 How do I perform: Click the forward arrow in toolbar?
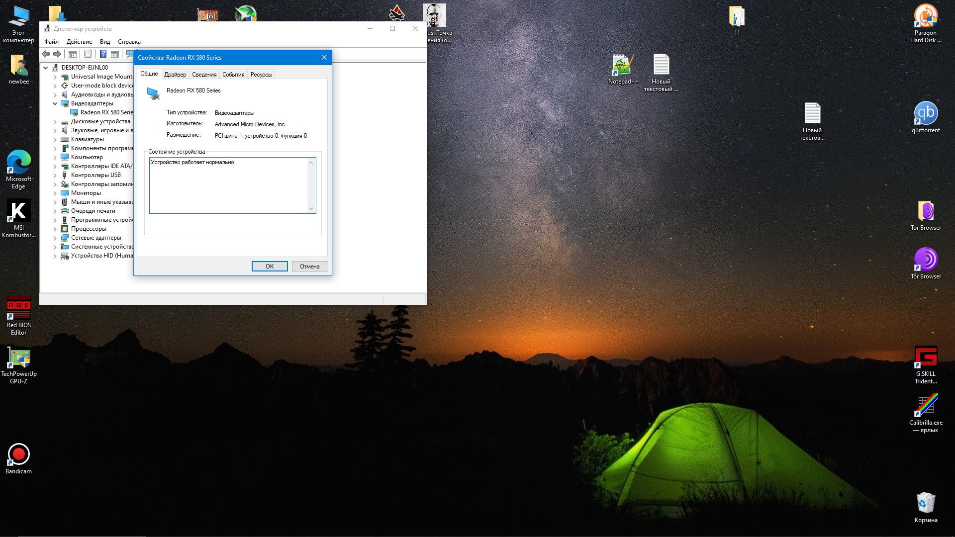click(57, 54)
